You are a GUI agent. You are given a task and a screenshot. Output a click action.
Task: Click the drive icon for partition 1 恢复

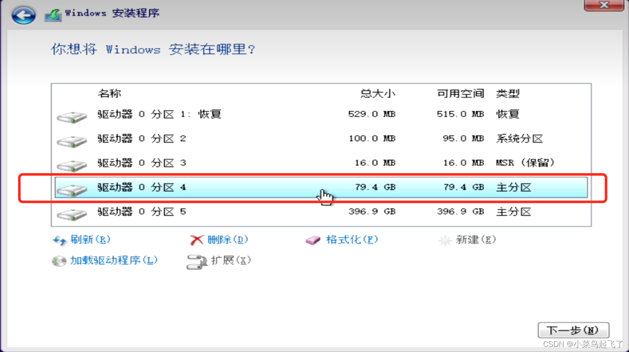pos(72,117)
